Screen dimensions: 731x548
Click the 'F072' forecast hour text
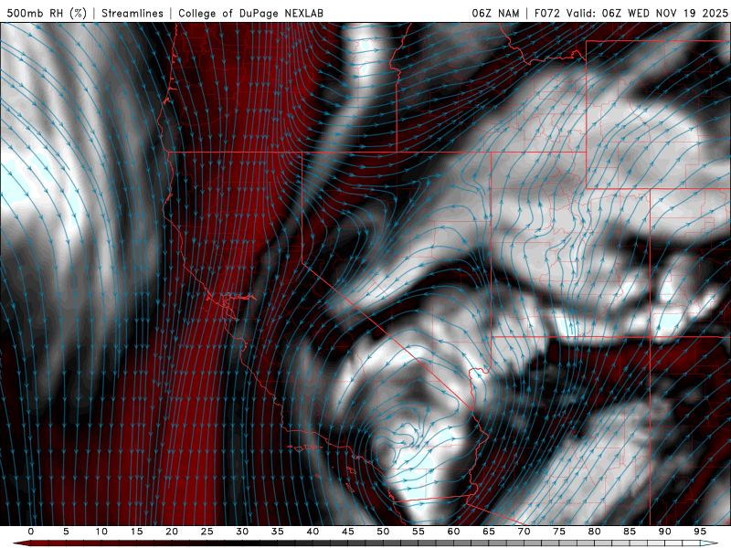click(546, 13)
